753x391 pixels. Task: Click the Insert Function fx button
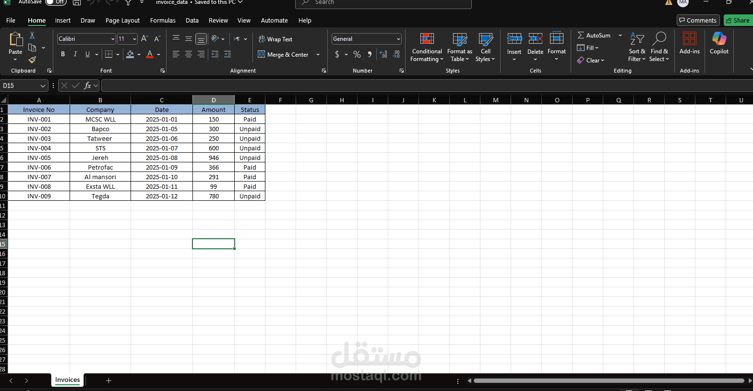point(87,86)
